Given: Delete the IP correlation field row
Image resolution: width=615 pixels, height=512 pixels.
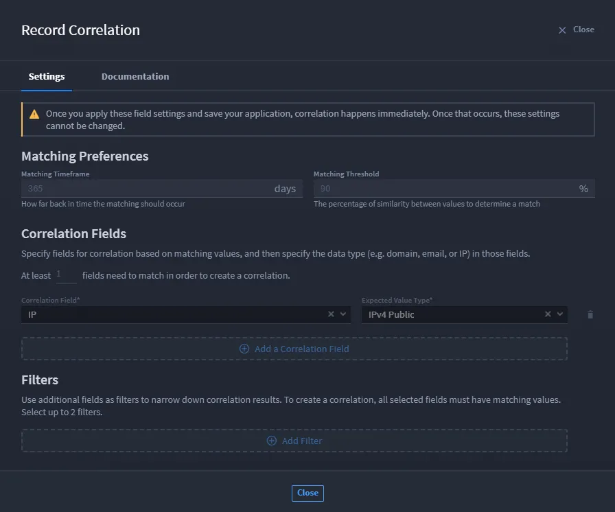Looking at the screenshot, I should click(x=590, y=314).
